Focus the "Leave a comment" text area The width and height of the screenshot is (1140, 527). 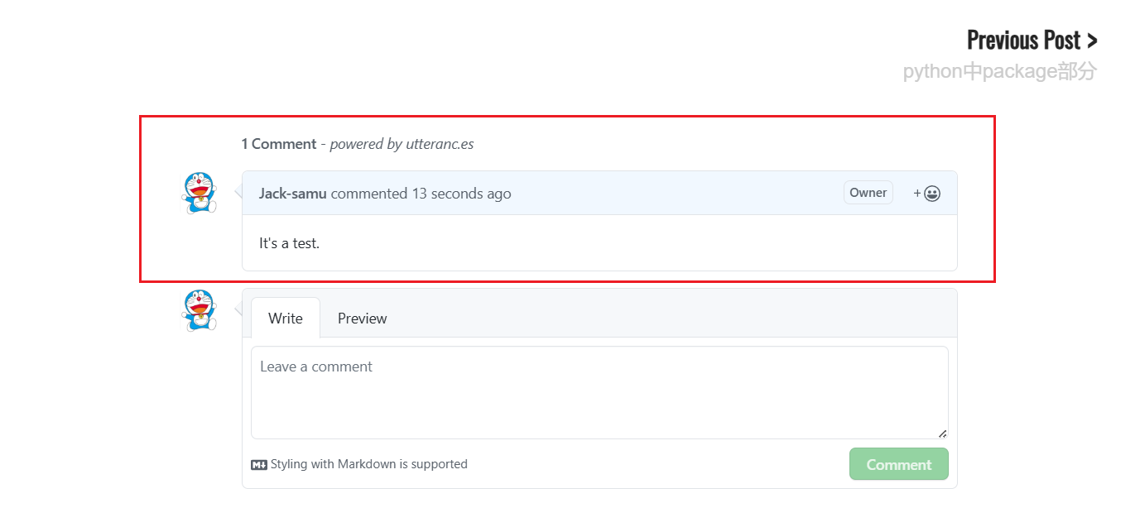[599, 392]
